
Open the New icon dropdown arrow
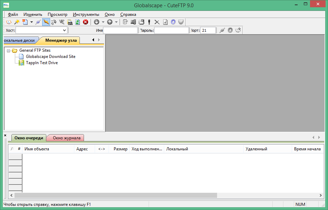[x=31, y=22]
